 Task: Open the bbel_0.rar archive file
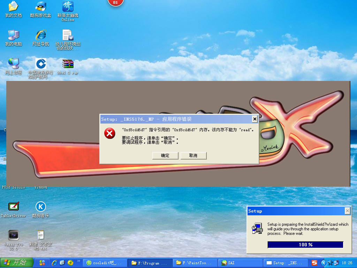68,67
